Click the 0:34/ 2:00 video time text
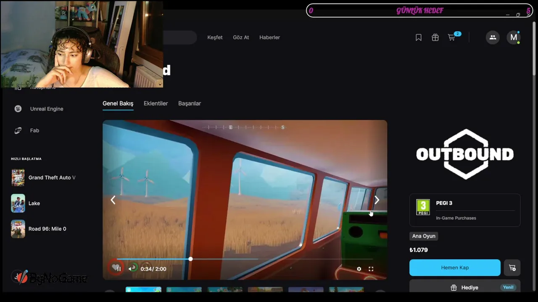Viewport: 538px width, 302px height. [x=153, y=269]
